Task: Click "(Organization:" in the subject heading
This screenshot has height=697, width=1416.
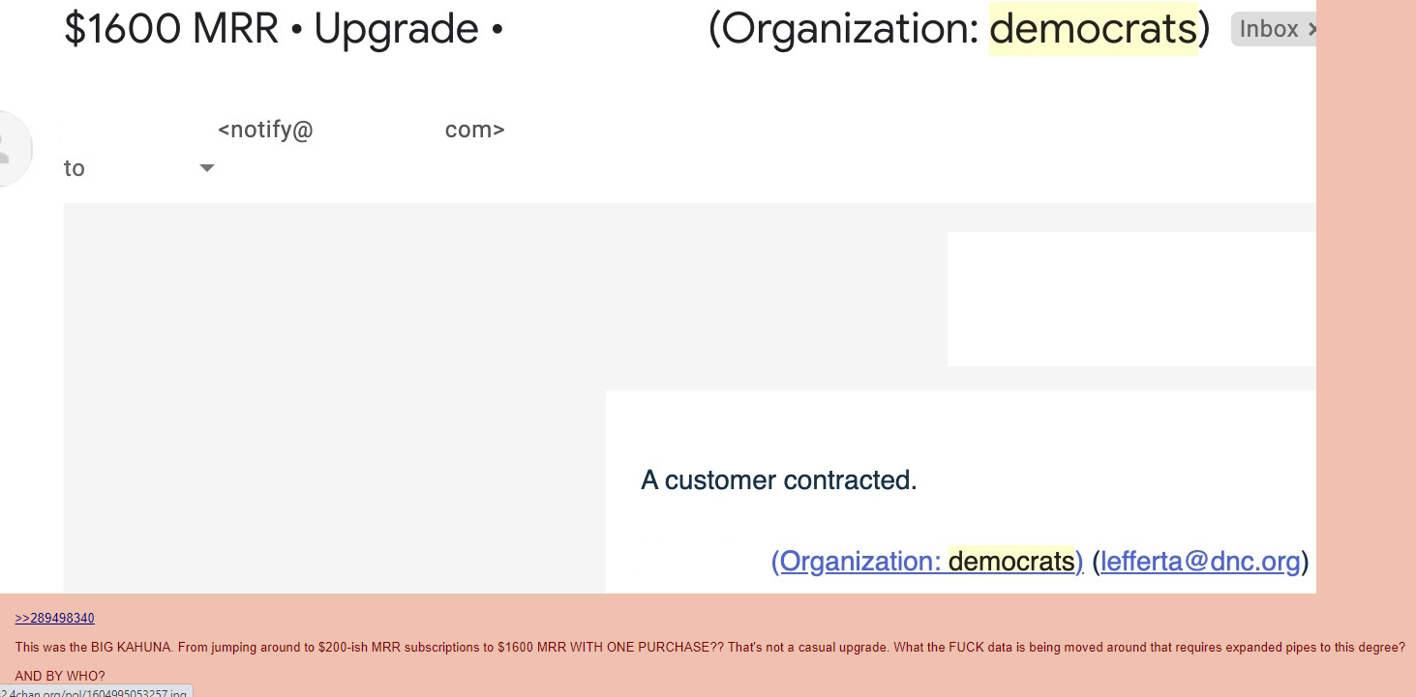Action: coord(844,30)
